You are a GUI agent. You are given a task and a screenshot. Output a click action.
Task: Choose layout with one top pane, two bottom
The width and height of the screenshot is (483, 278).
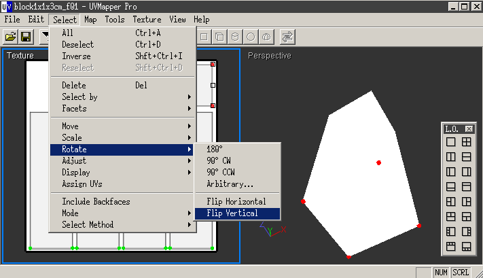pos(467,217)
